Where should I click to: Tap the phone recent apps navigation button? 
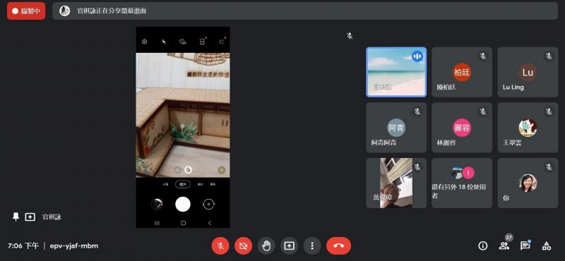click(x=157, y=223)
